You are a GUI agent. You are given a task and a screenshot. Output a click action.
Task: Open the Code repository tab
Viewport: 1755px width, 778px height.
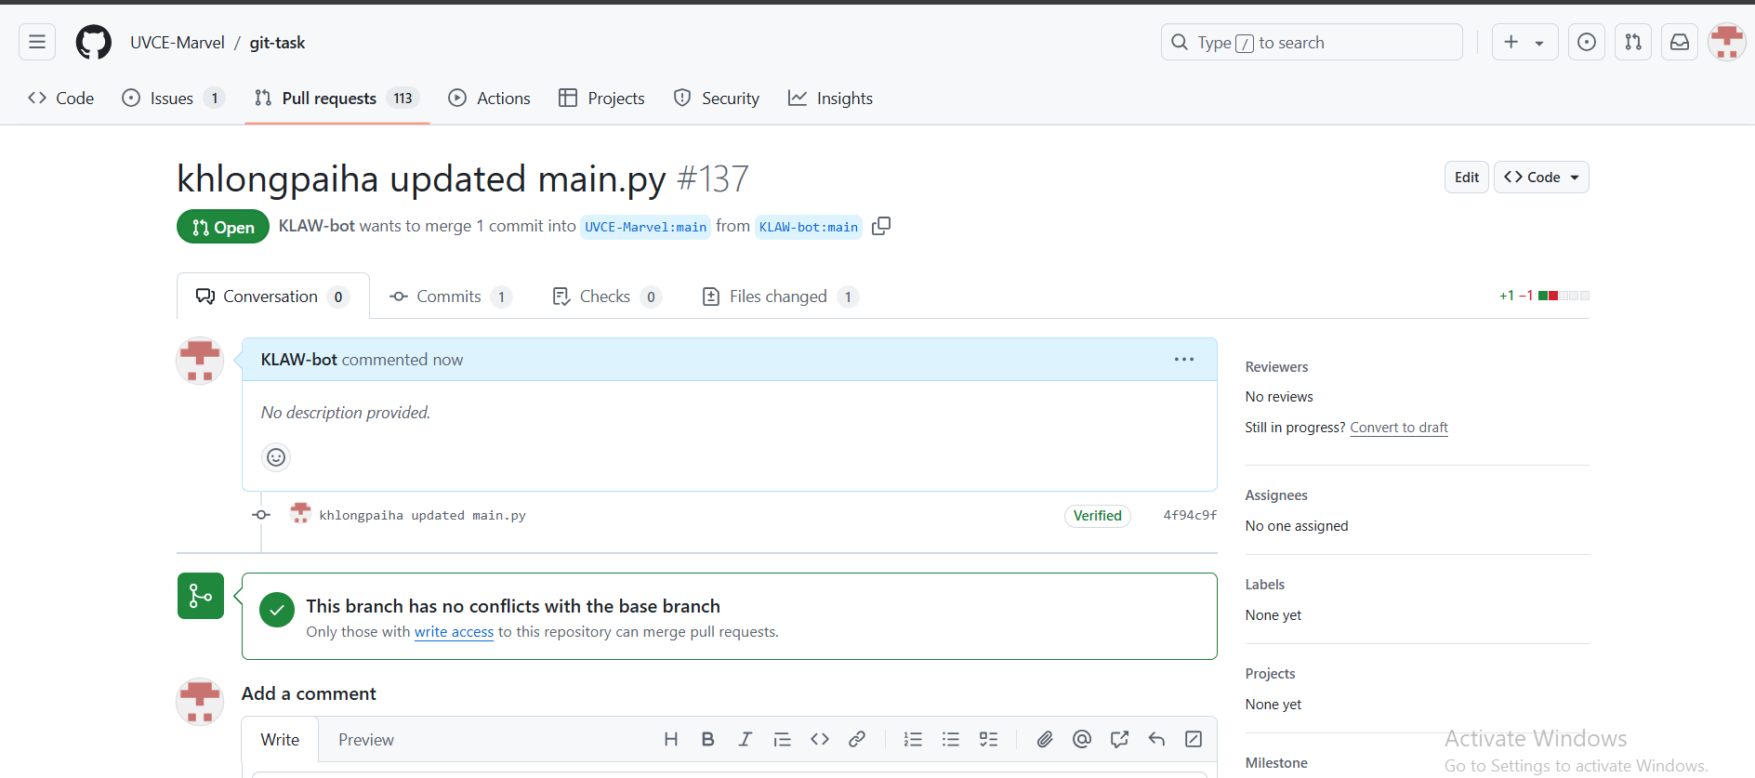click(61, 99)
